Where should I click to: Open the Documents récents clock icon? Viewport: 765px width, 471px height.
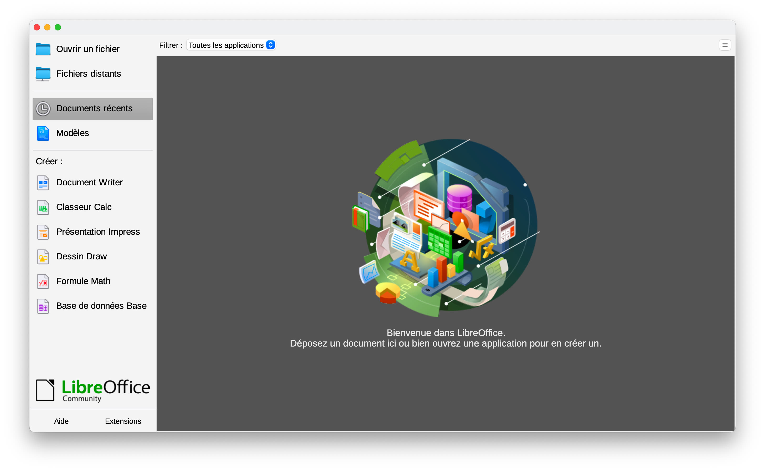coord(43,108)
